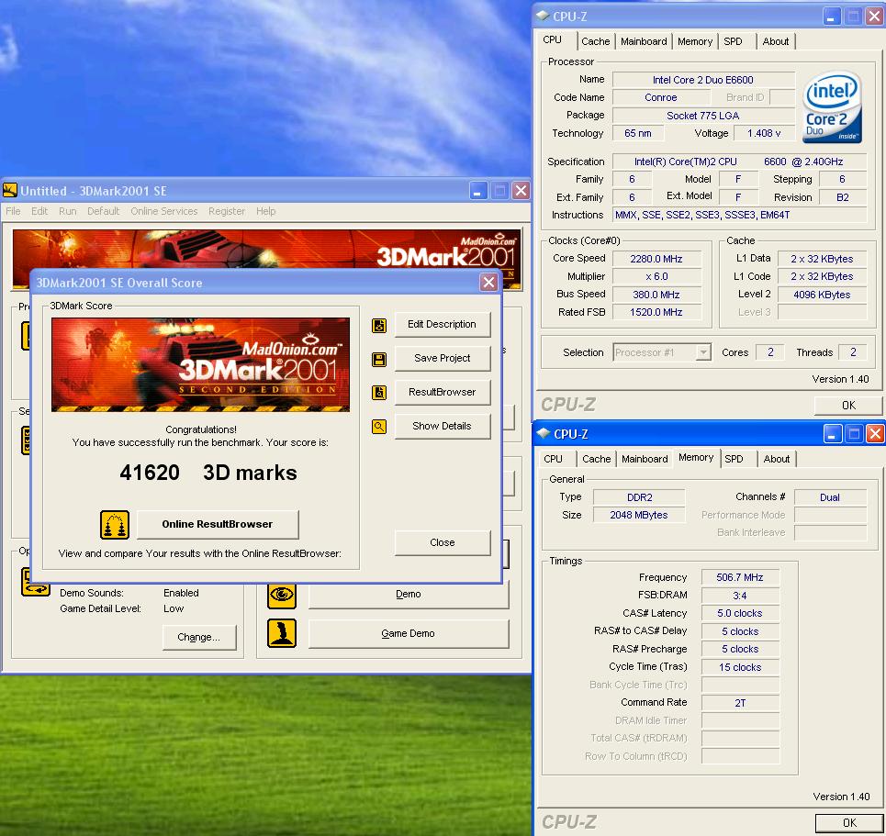Click the Change... options button

pos(199,637)
